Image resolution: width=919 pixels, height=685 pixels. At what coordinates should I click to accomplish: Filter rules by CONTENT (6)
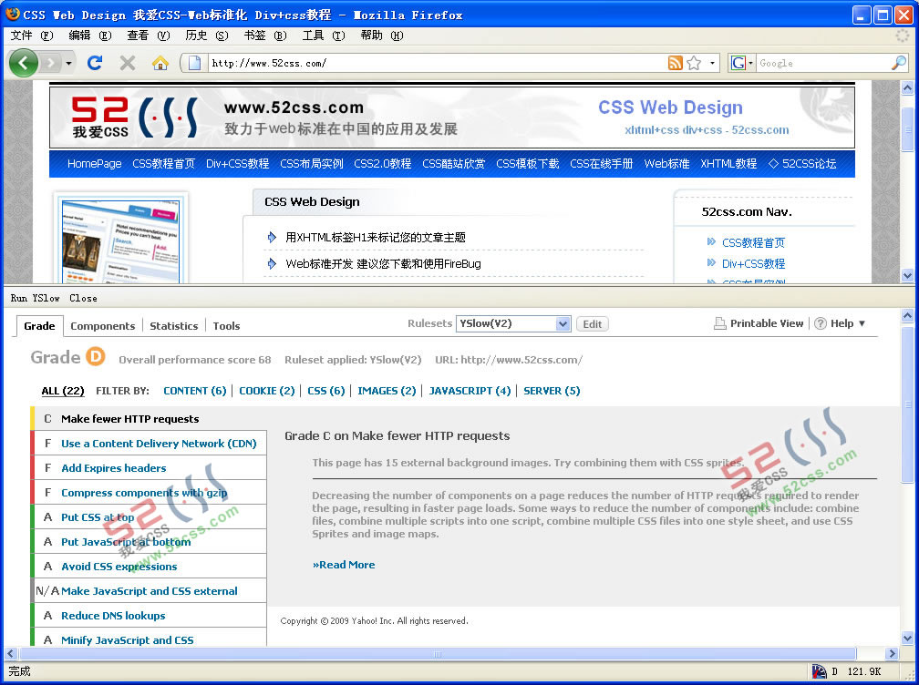pyautogui.click(x=194, y=391)
